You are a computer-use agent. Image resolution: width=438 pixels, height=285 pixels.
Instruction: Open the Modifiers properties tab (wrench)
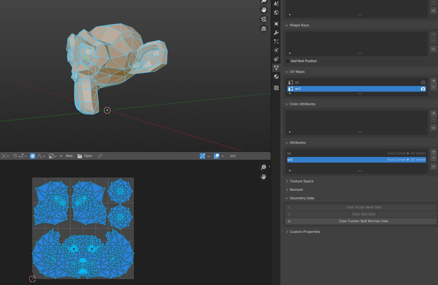(x=276, y=33)
